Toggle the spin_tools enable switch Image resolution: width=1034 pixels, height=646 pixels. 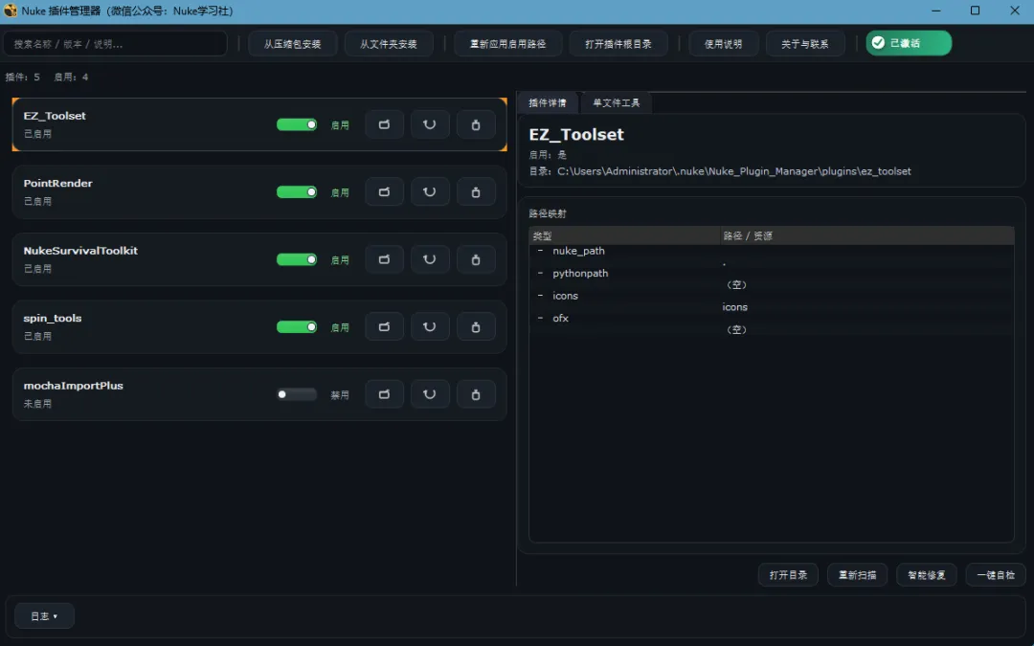click(297, 327)
